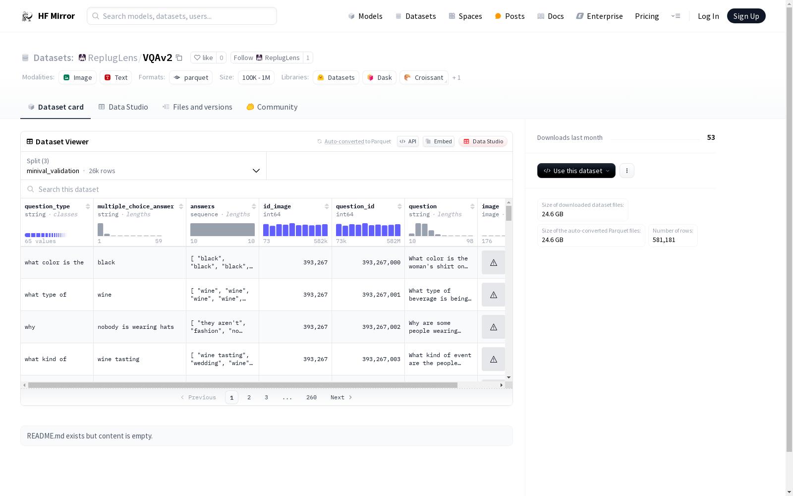This screenshot has height=496, width=793.
Task: Focus the top search models field
Action: point(182,16)
